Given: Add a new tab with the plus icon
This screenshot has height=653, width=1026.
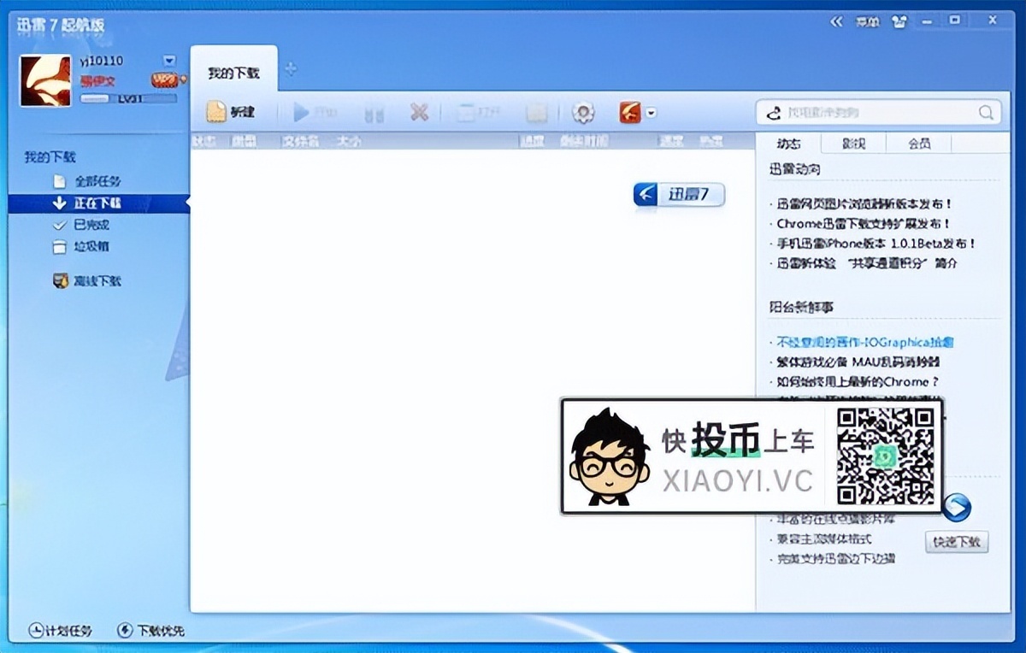Looking at the screenshot, I should pos(291,69).
